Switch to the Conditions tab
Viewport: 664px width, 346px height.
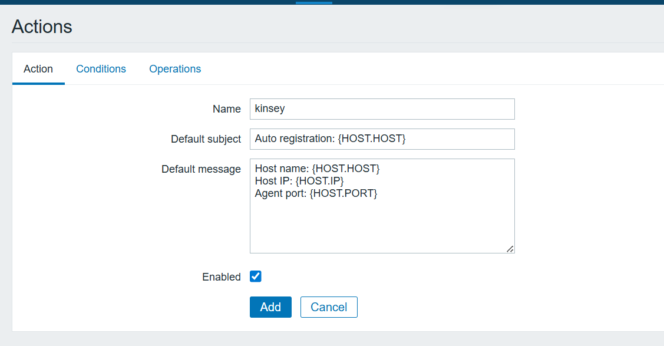(101, 69)
